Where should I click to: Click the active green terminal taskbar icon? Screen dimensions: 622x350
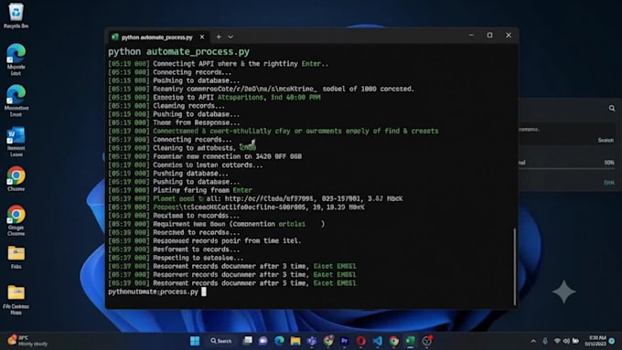point(410,341)
